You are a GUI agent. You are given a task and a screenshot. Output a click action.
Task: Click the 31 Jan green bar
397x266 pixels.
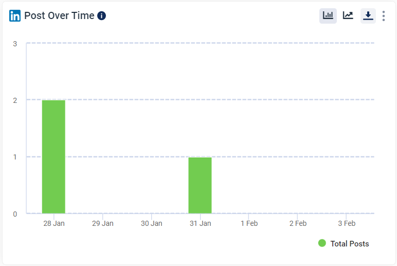click(200, 185)
